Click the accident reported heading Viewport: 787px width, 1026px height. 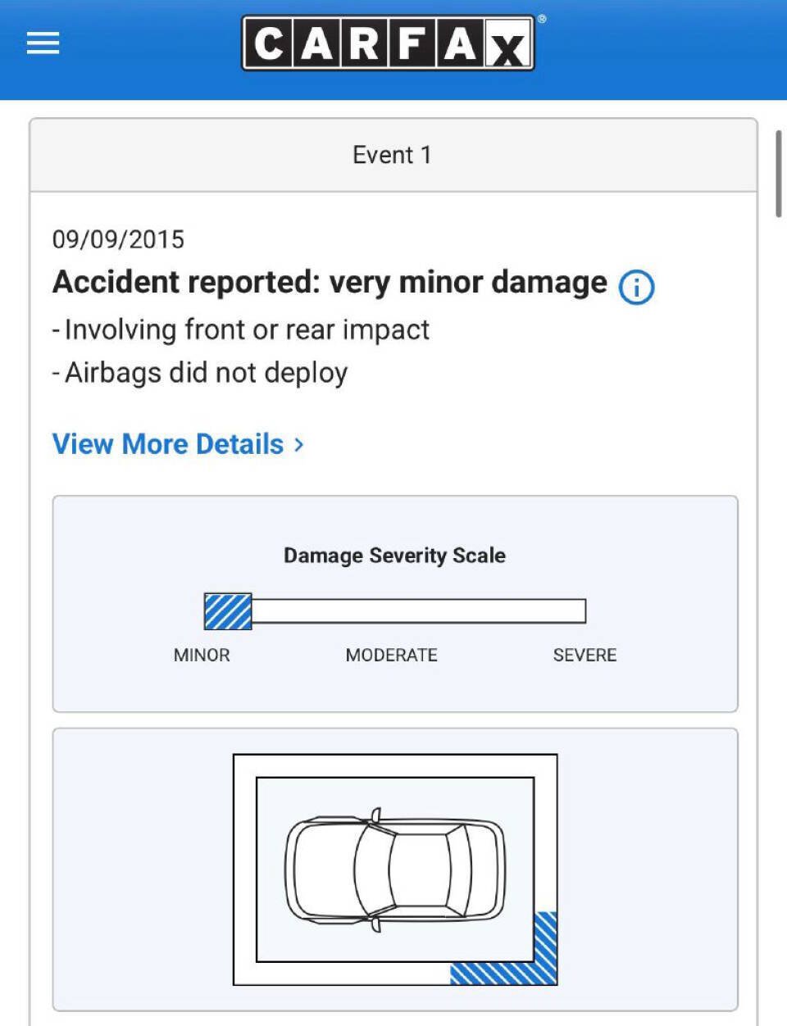330,282
